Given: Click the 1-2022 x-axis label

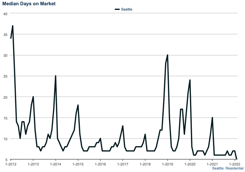Looking at the screenshot, I should (234, 164).
